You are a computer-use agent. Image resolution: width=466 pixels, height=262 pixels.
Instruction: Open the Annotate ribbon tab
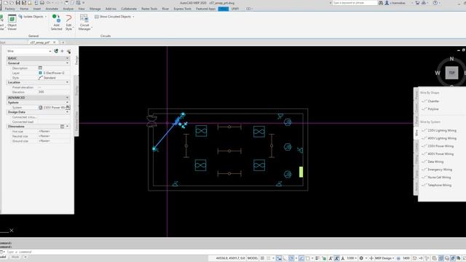[x=52, y=9]
